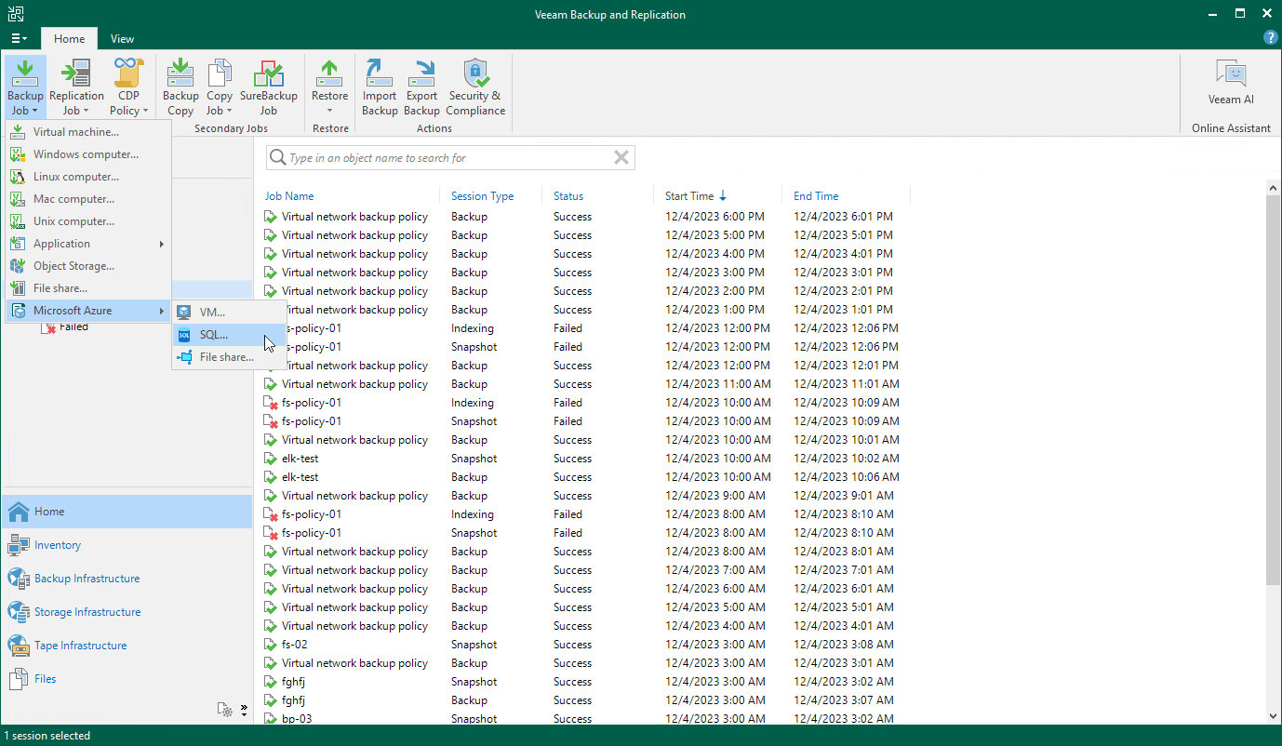
Task: Open the Backup Infrastructure view
Action: click(127, 579)
